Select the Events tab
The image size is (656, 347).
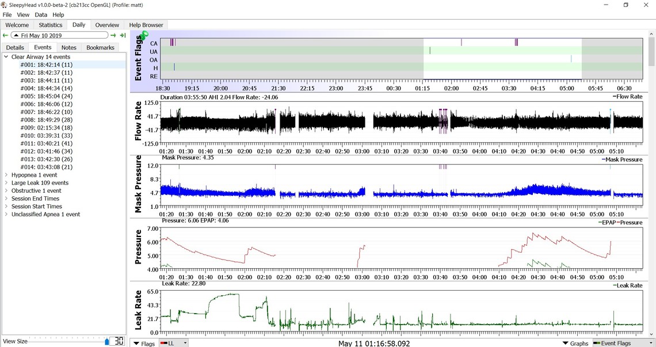pos(43,47)
